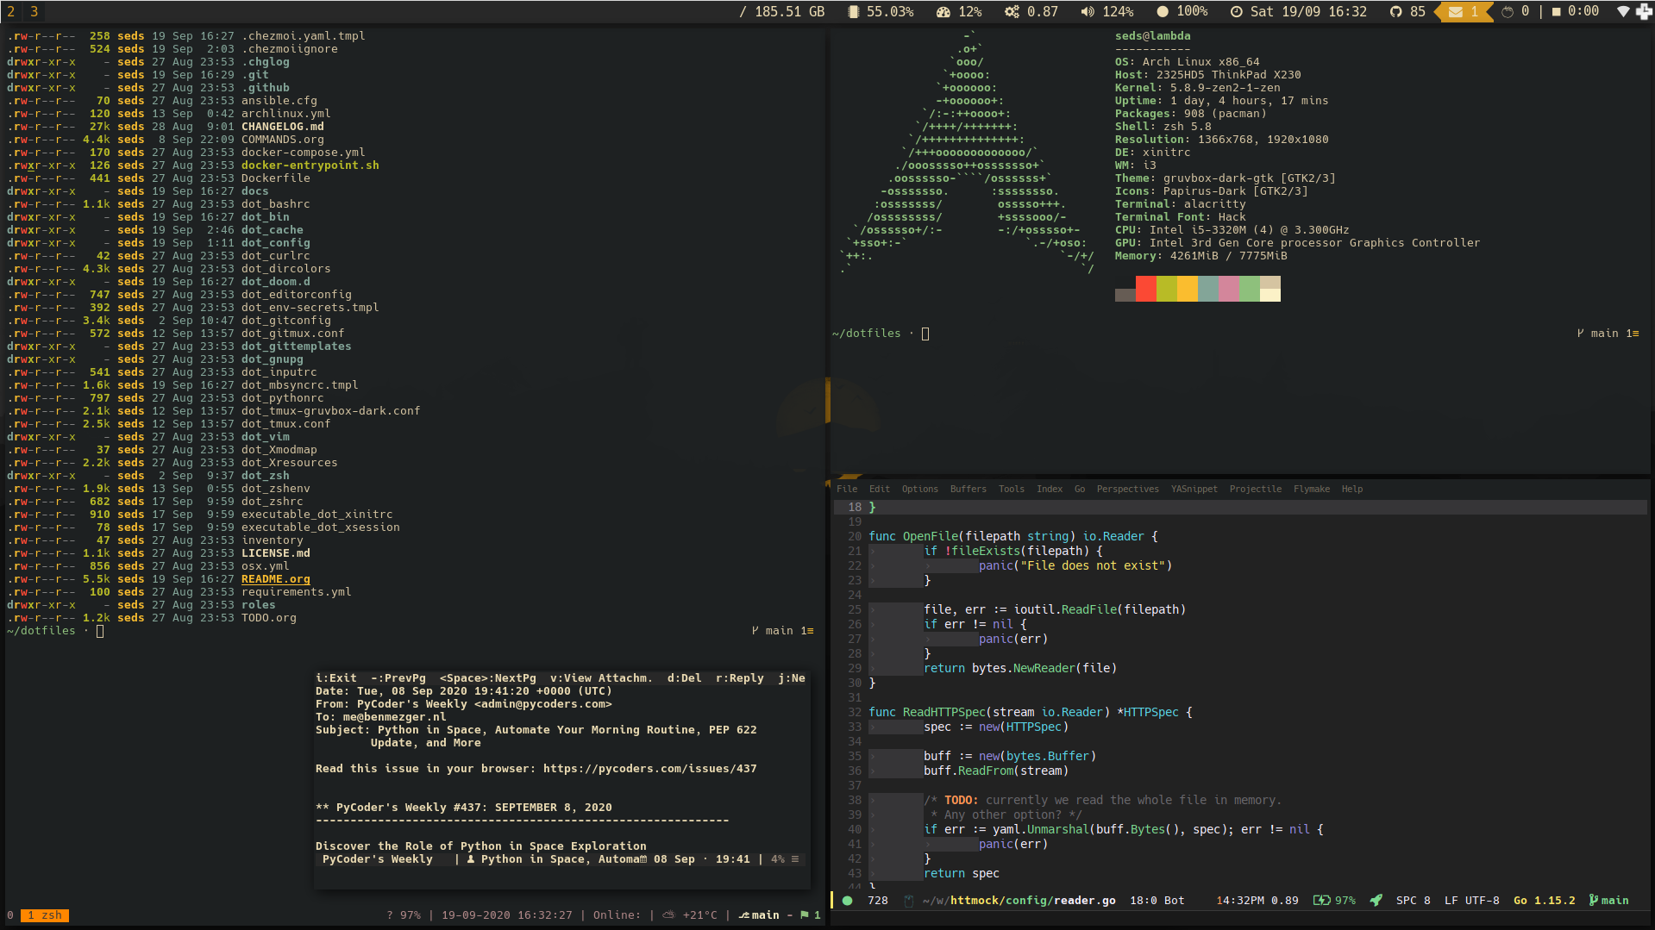1655x930 pixels.
Task: Open the Help menu in Emacs
Action: point(1351,489)
